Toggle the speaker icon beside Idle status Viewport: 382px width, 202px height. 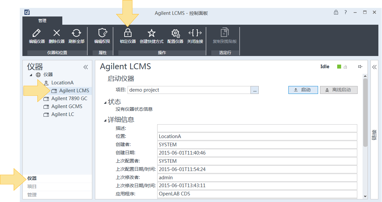click(360, 67)
